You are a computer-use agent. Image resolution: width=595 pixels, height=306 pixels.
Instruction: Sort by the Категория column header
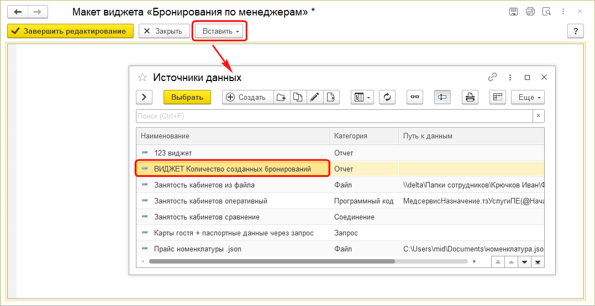364,136
